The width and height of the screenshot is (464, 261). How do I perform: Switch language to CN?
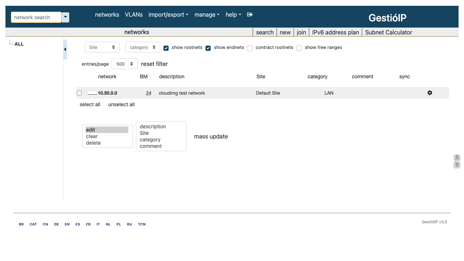coord(45,224)
